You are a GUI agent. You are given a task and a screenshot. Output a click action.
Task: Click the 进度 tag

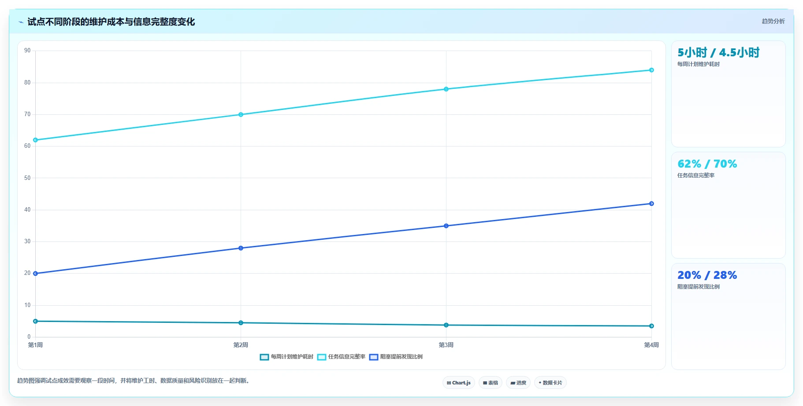[x=518, y=383]
